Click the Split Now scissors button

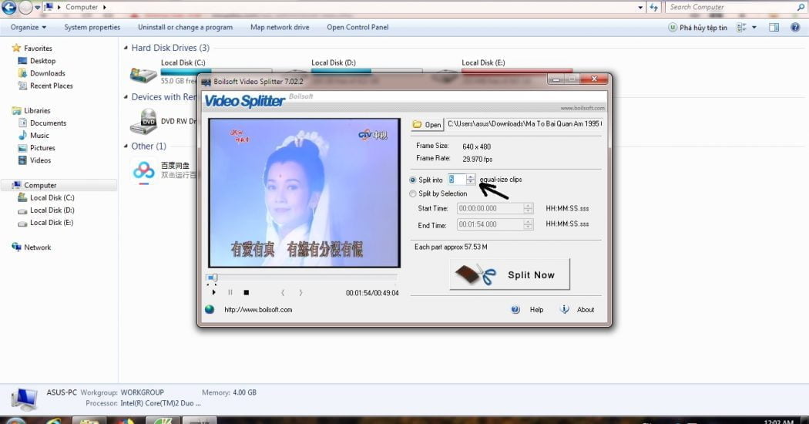tap(510, 274)
